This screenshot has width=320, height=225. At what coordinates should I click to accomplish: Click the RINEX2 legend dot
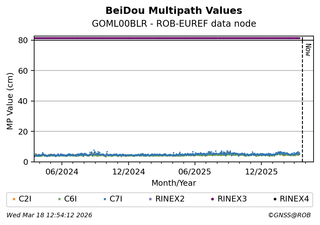[x=150, y=199]
